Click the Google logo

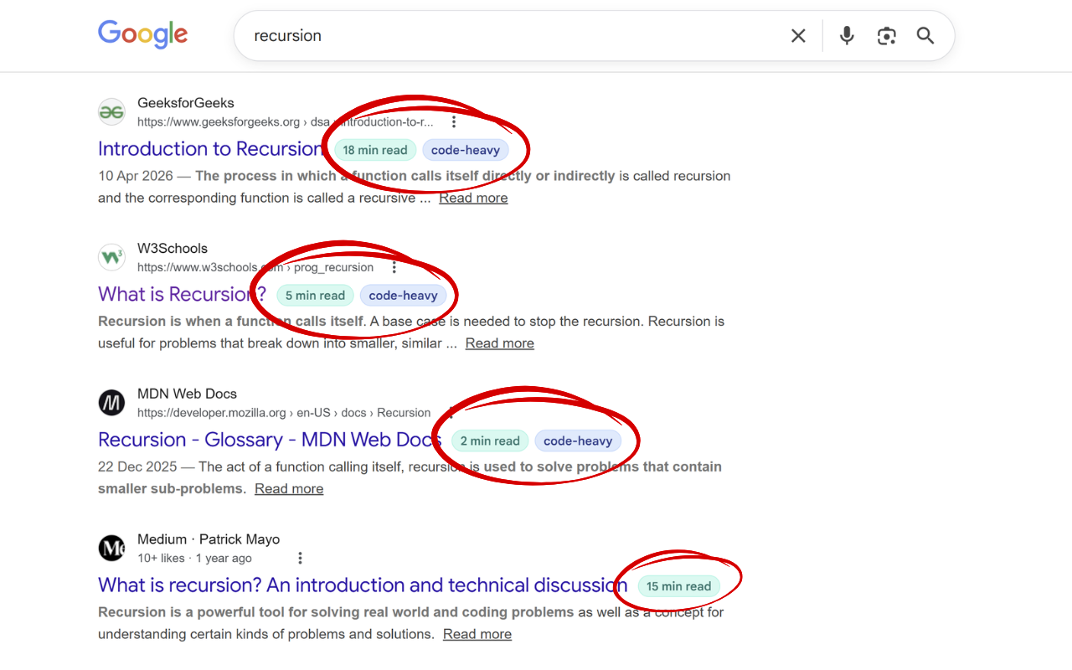pos(142,34)
